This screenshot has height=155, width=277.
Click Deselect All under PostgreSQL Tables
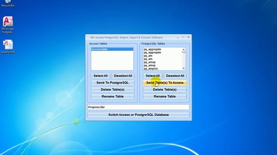coord(175,76)
